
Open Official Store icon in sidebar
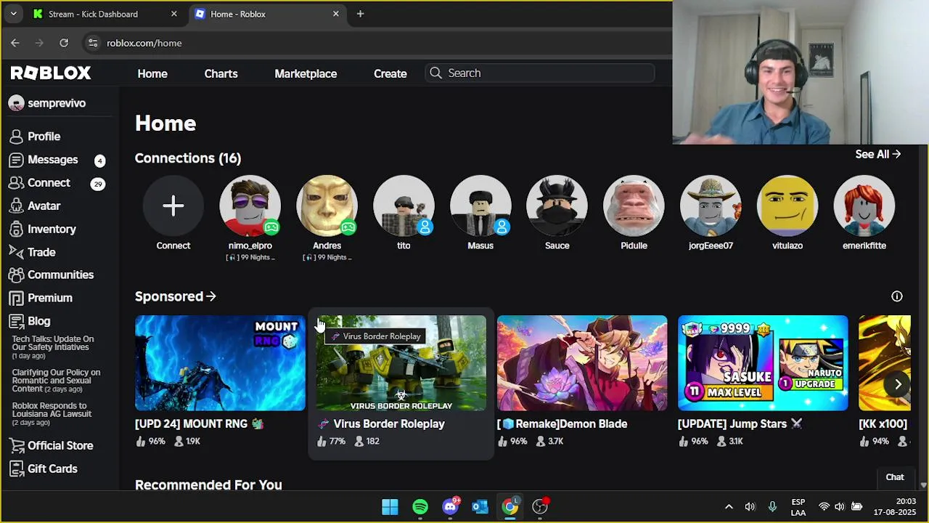coord(16,445)
